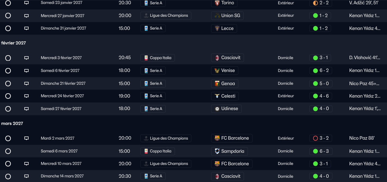The height and width of the screenshot is (182, 387).
Task: Click the date Dimanche 14 mars 2027
Action: 62,176
